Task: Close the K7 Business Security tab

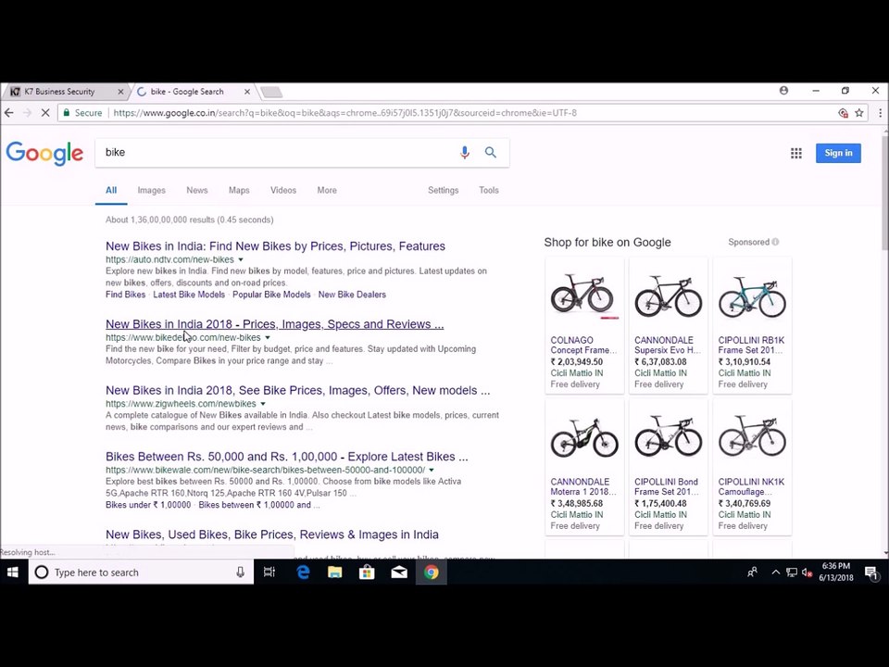Action: click(120, 92)
